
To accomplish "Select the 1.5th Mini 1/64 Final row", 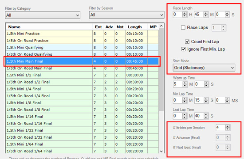I will (82, 144).
